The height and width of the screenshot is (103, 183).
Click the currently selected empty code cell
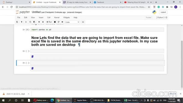[x=97, y=63]
